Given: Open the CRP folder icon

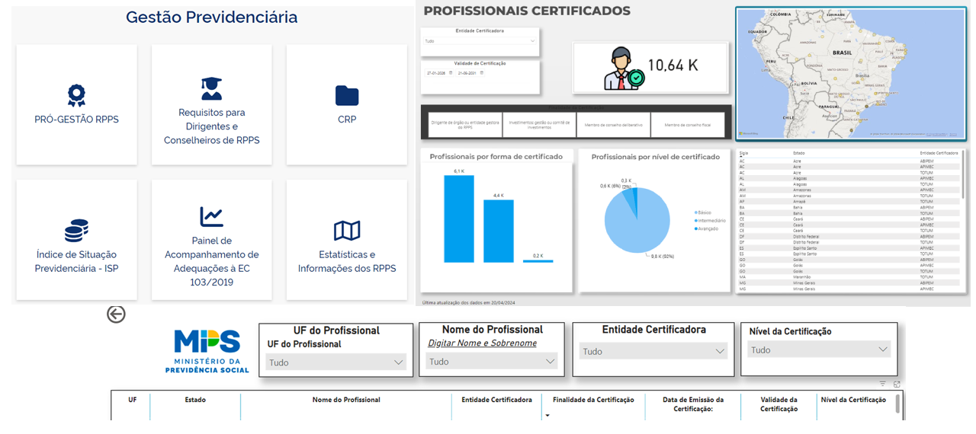Looking at the screenshot, I should coord(347,95).
